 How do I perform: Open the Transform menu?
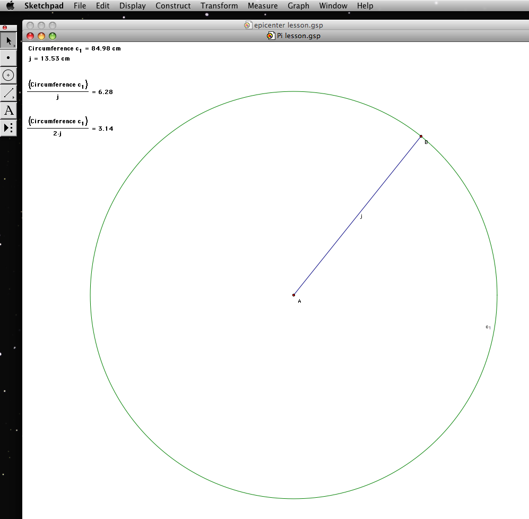point(219,6)
